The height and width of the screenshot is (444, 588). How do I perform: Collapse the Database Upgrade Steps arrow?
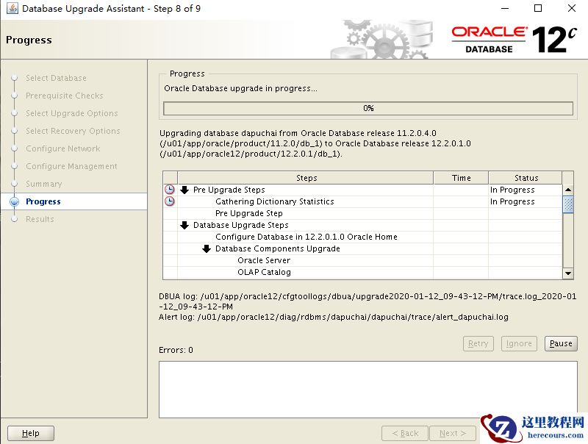coord(184,225)
